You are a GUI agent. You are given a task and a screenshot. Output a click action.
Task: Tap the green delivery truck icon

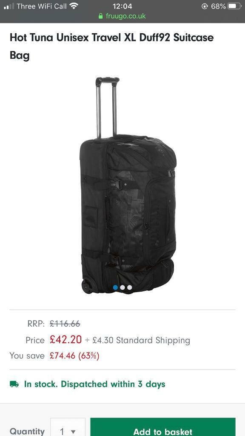(x=14, y=384)
